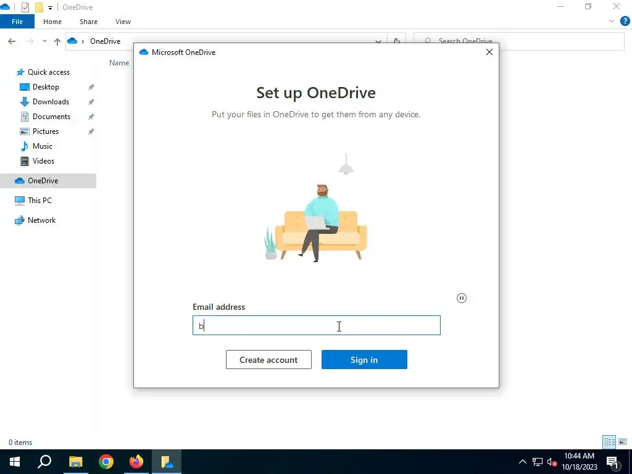Click the Sign in button
Viewport: 632px width, 474px height.
(364, 360)
